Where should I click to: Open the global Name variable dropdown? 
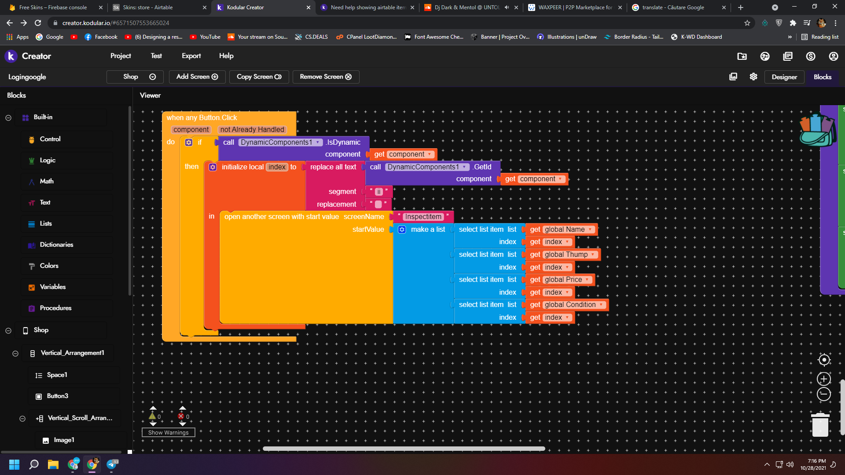(590, 230)
